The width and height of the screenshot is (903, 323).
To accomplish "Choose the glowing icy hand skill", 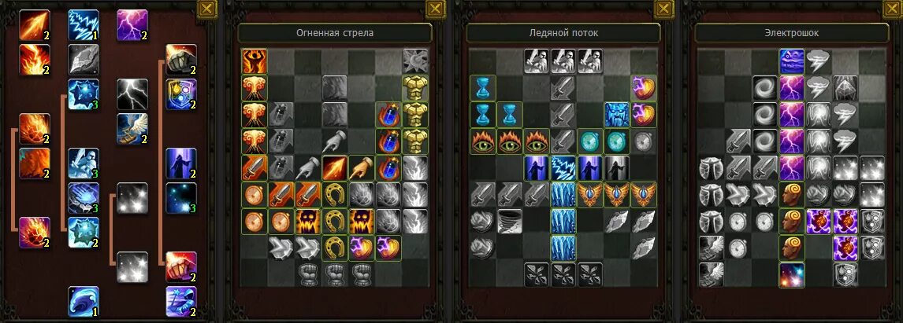I will [84, 198].
